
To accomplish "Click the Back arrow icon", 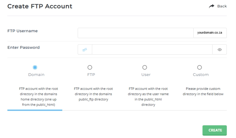I will (212, 6).
